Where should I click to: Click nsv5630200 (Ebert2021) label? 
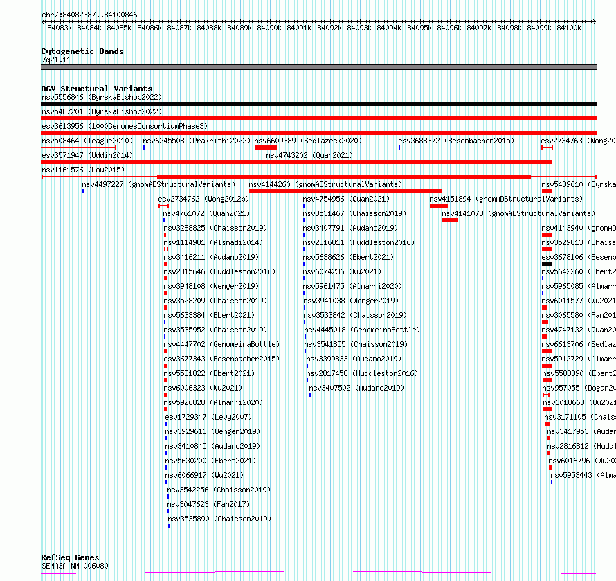click(x=210, y=461)
